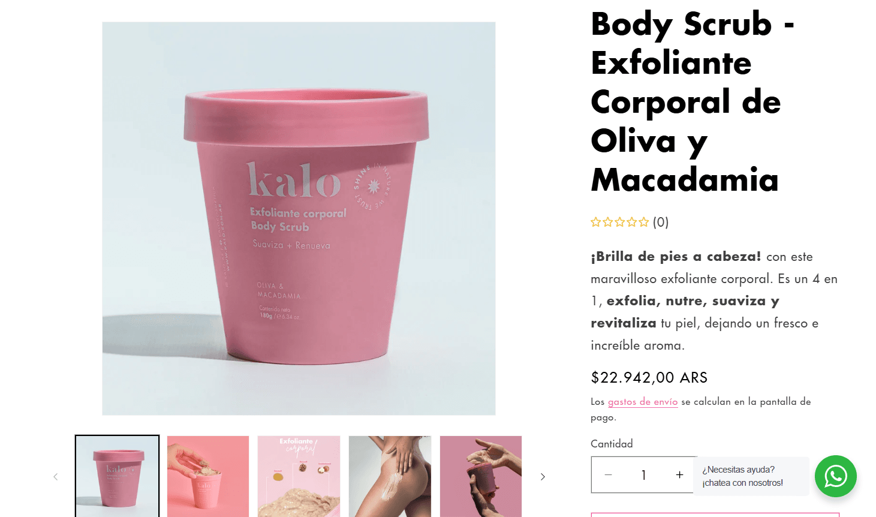Click the (0) reviews count
This screenshot has height=517, width=876.
(x=661, y=222)
